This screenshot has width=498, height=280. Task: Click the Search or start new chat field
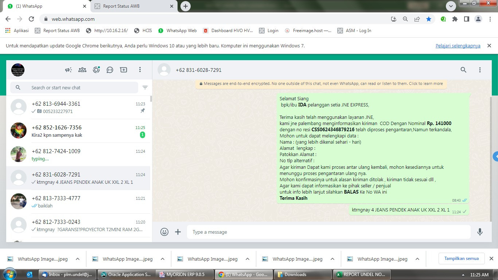click(x=74, y=87)
